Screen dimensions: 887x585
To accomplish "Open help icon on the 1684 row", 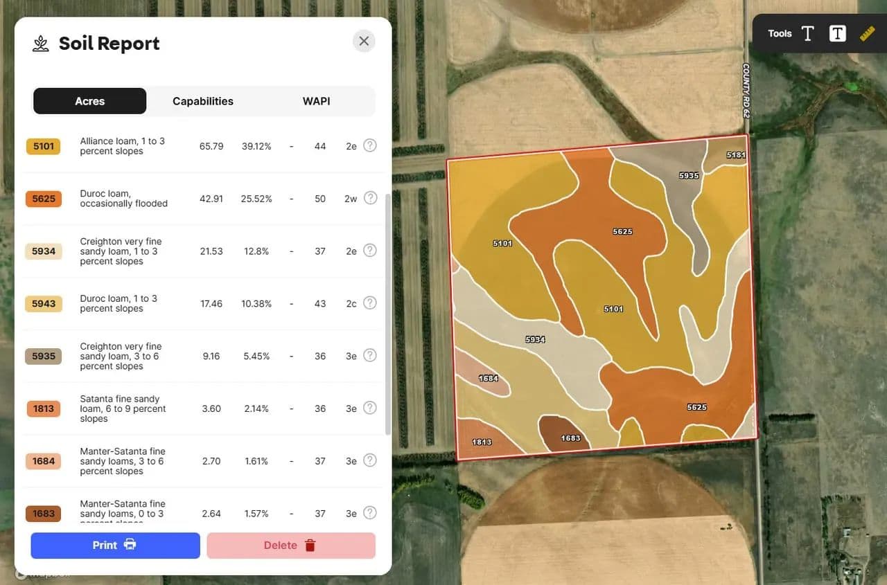I will tap(370, 460).
